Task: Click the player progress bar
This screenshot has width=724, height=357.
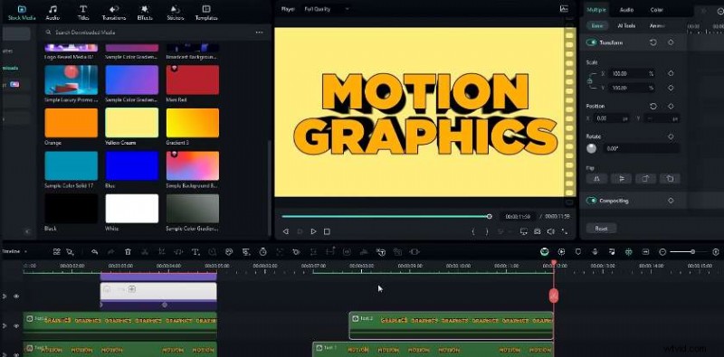Action: coord(386,216)
